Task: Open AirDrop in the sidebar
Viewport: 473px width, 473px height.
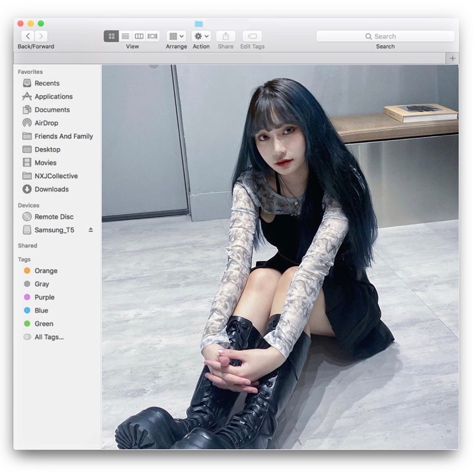Action: coord(46,123)
